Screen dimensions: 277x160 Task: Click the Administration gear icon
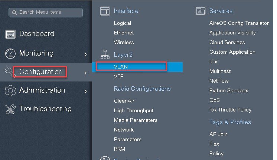pyautogui.click(x=10, y=91)
